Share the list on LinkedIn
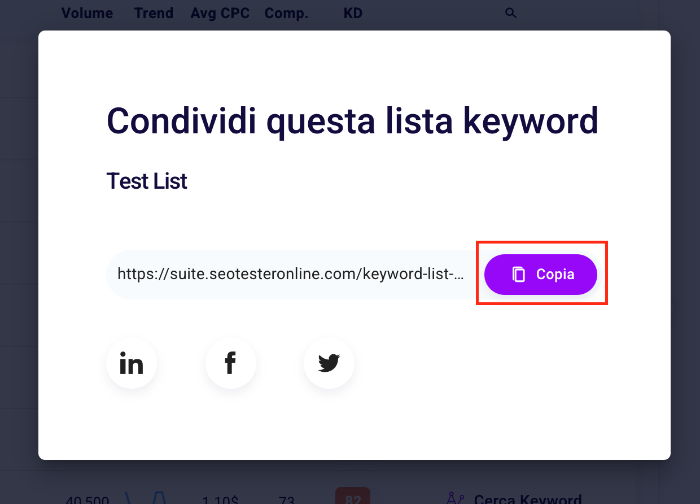This screenshot has height=504, width=700. (132, 363)
